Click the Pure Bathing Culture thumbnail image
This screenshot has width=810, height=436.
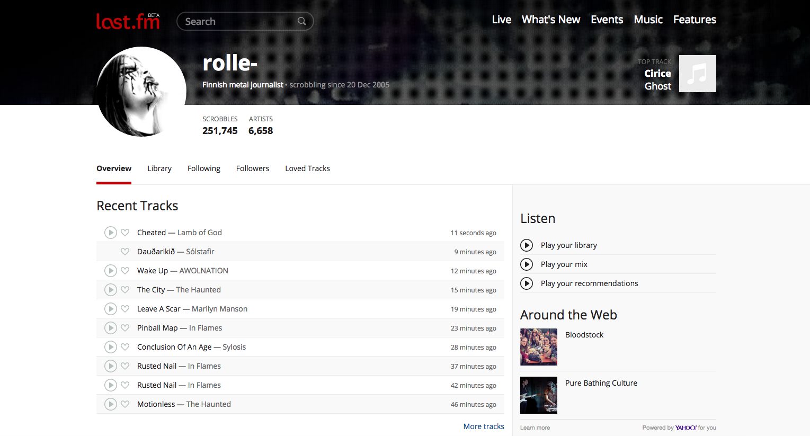(x=539, y=395)
